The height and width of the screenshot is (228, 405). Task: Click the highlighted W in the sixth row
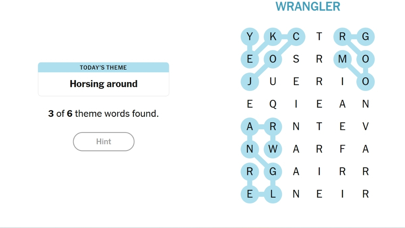[x=273, y=149]
